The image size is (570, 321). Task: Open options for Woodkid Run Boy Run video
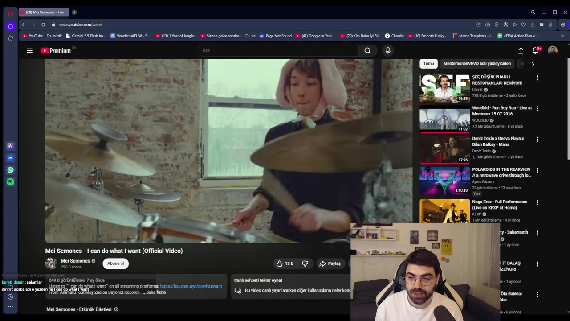pyautogui.click(x=537, y=109)
